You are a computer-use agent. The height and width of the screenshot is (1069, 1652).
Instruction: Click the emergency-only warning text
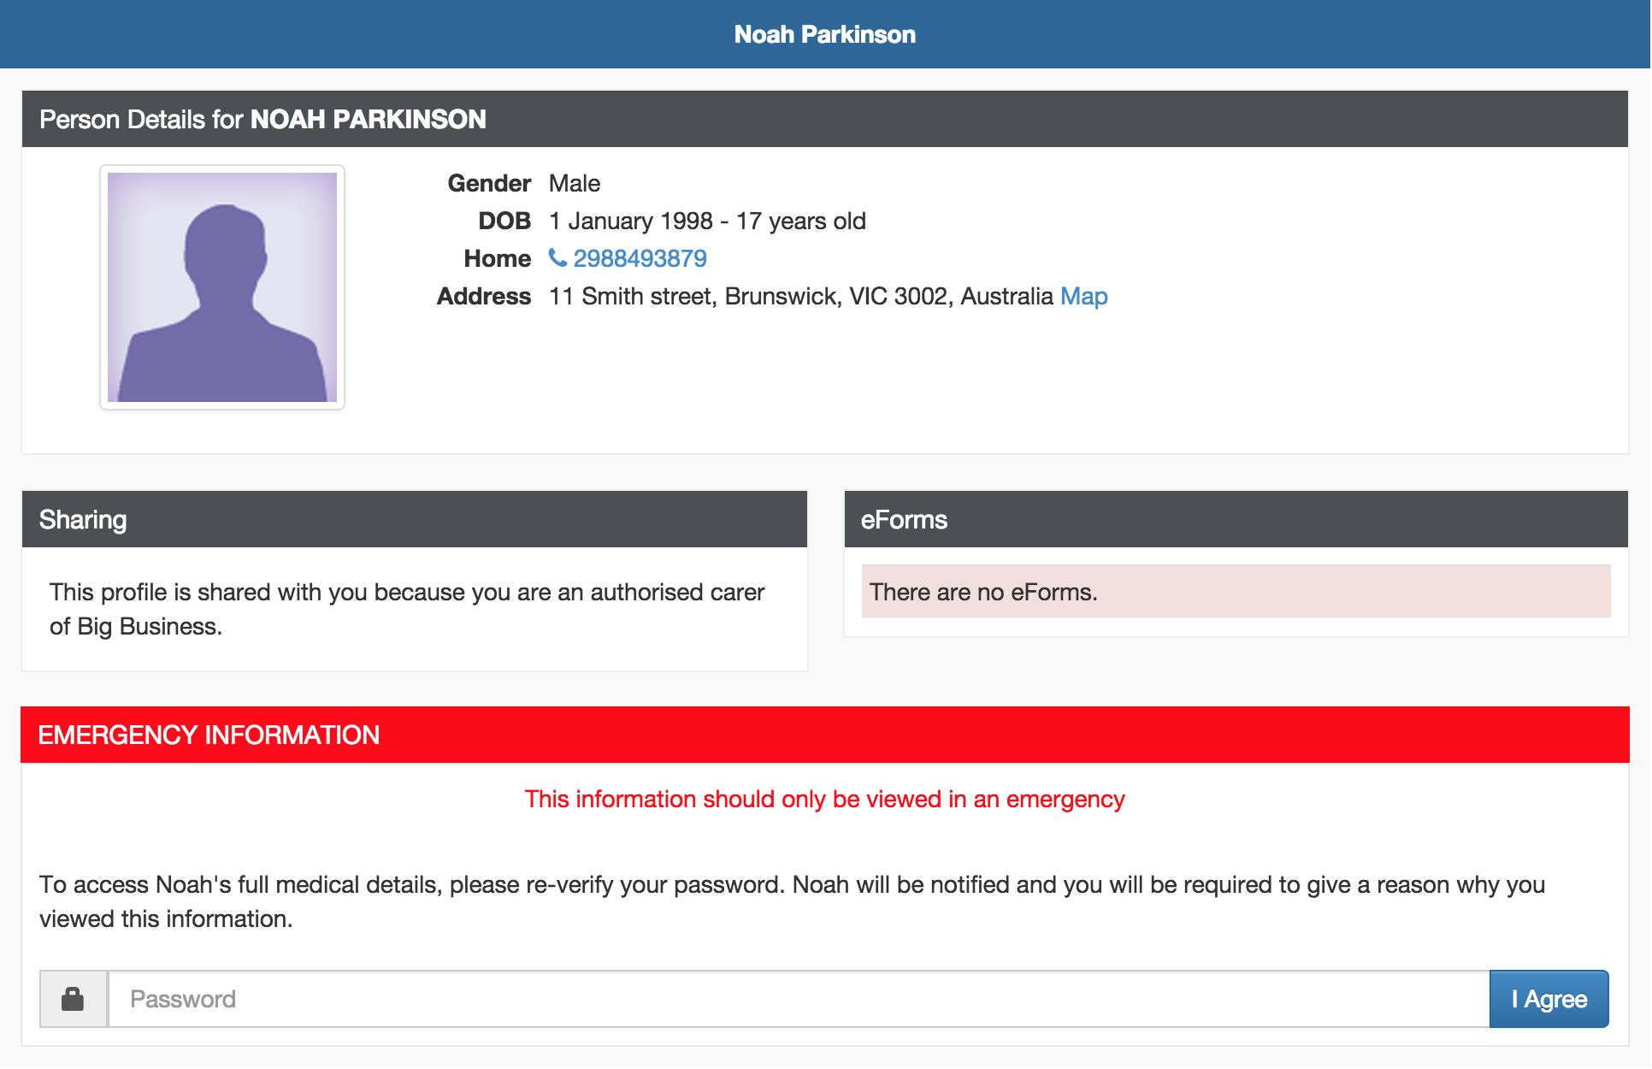pyautogui.click(x=824, y=799)
